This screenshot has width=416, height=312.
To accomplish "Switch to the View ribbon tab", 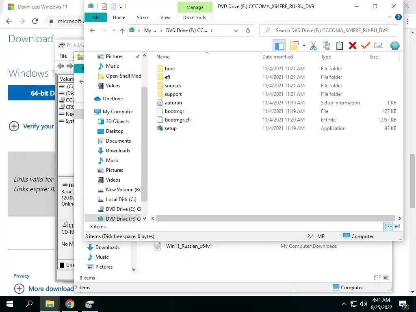I will click(x=166, y=17).
